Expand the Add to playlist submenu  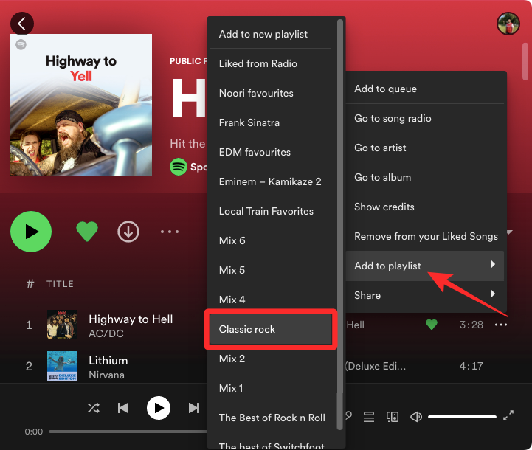click(424, 266)
